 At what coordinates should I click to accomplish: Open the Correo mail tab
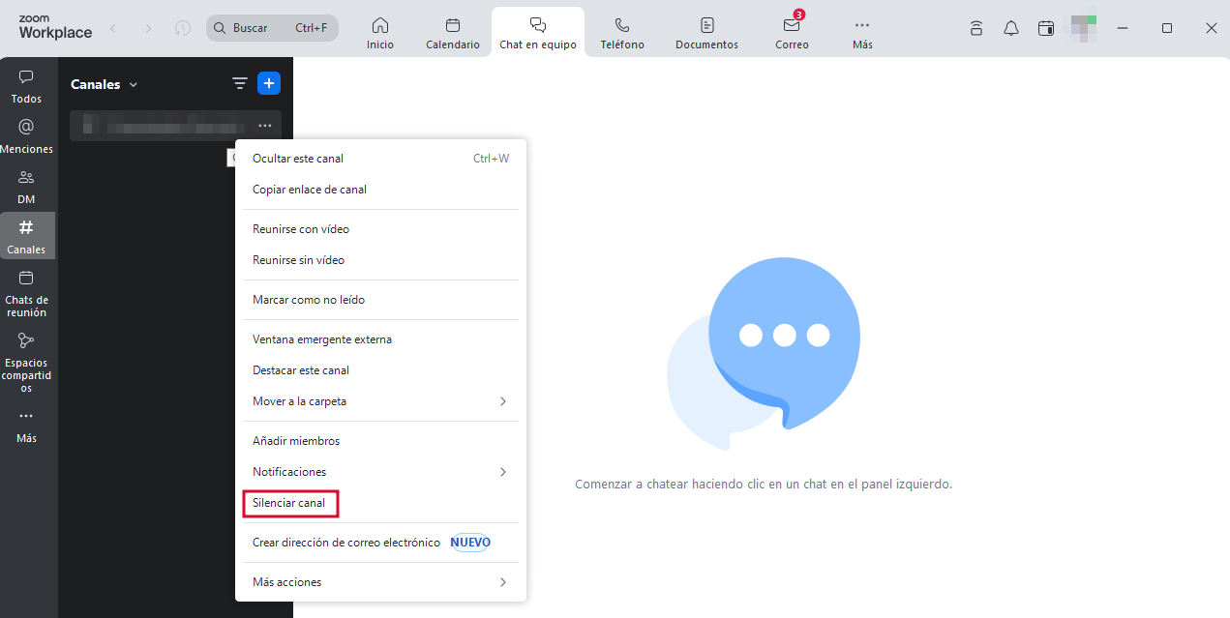(x=792, y=32)
